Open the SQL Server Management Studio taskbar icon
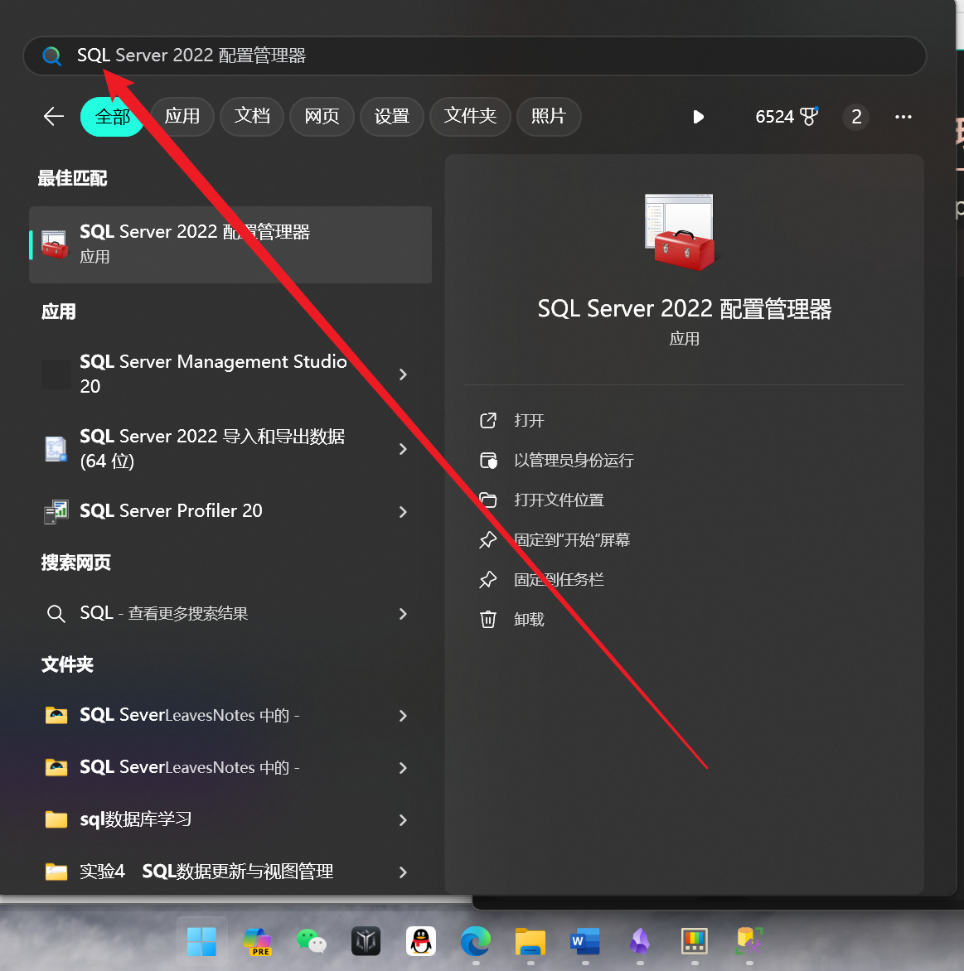The width and height of the screenshot is (964, 971). [x=749, y=941]
